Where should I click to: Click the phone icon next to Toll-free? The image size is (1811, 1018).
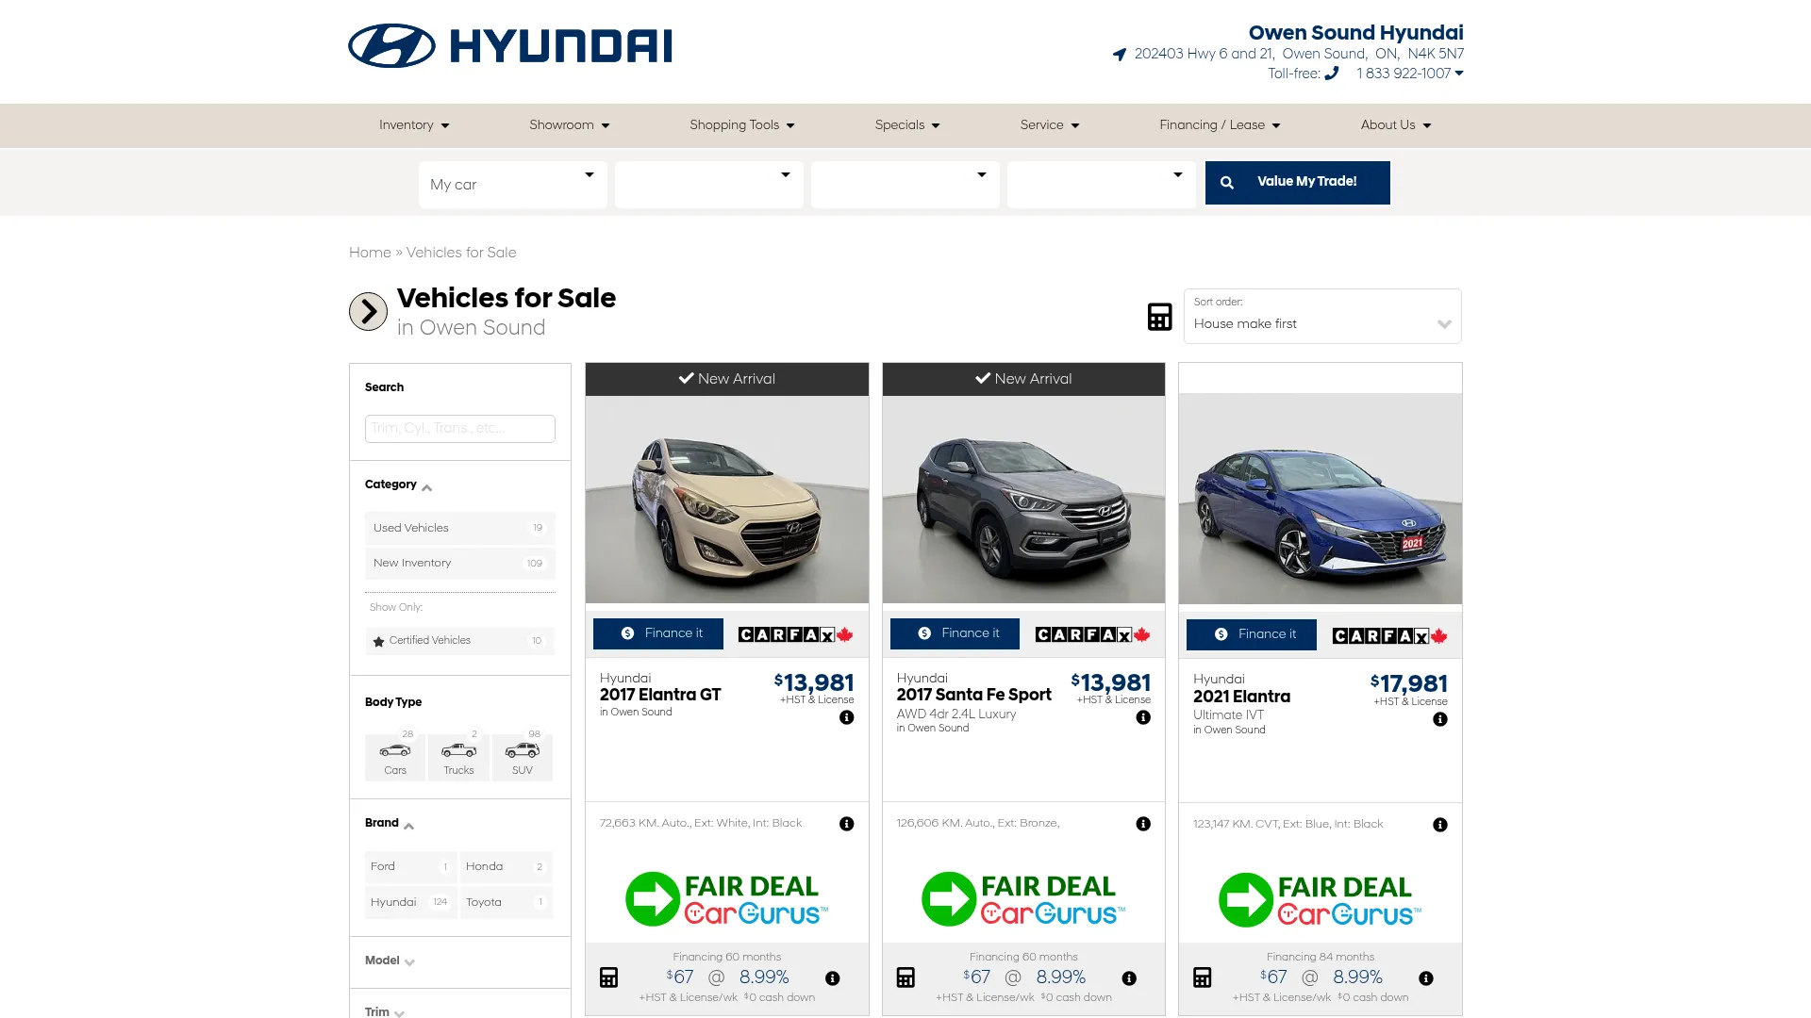[1332, 74]
